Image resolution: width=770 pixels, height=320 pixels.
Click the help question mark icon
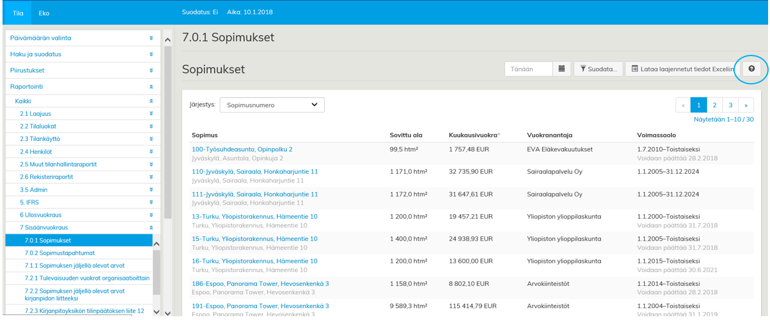[751, 69]
